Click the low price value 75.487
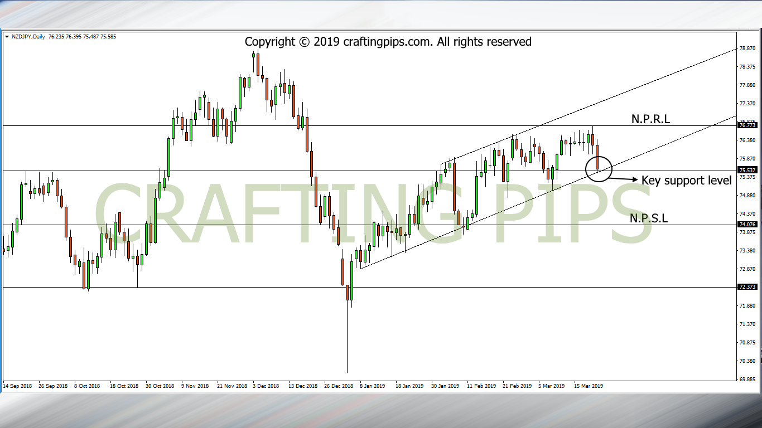 pyautogui.click(x=90, y=37)
